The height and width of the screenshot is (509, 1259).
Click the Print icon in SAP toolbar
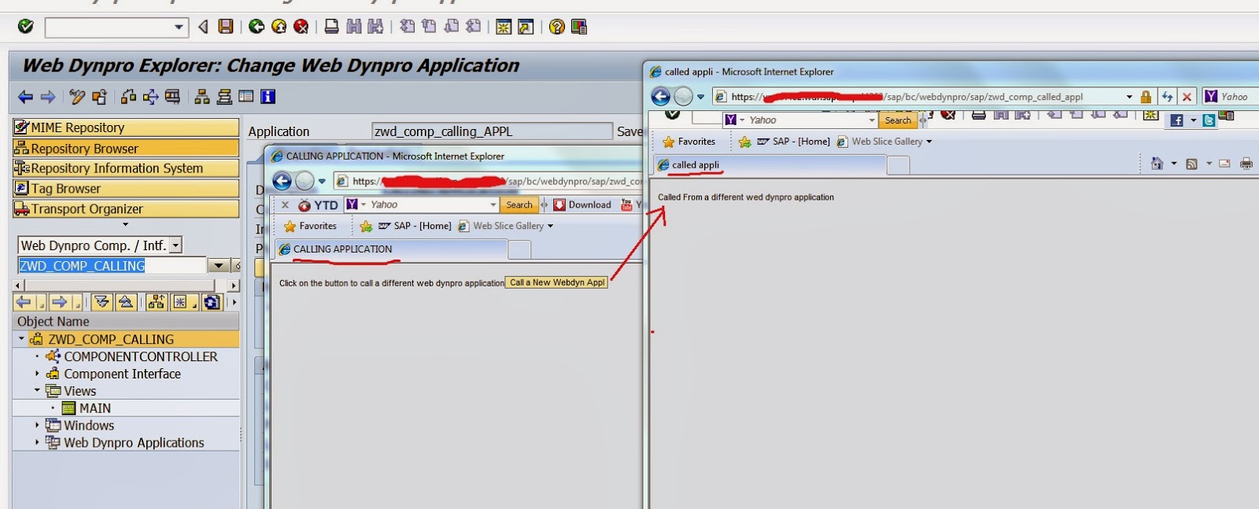(x=332, y=27)
